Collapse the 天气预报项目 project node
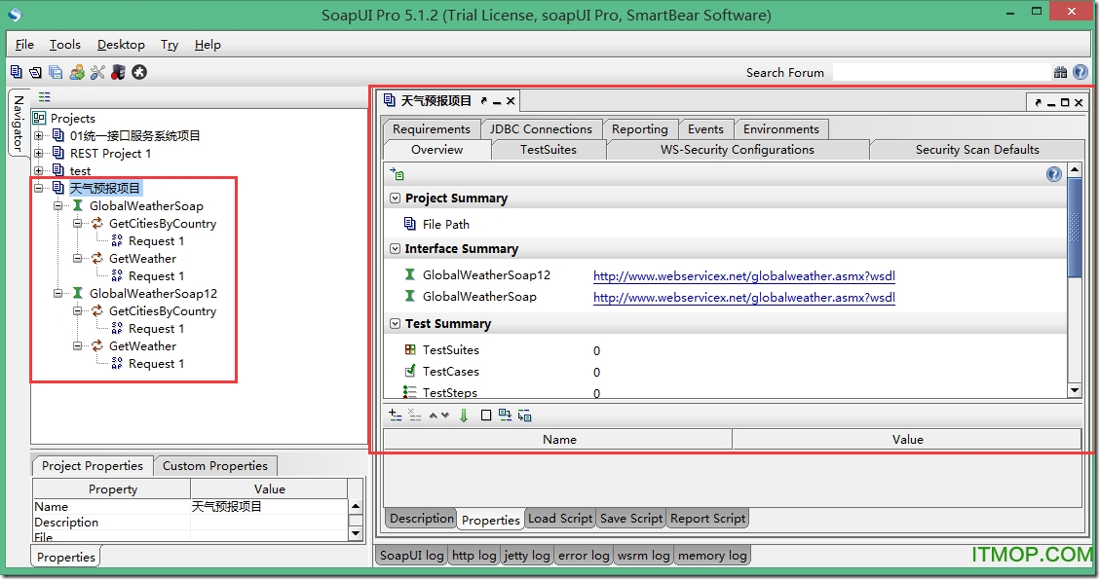1099x579 pixels. click(x=39, y=188)
